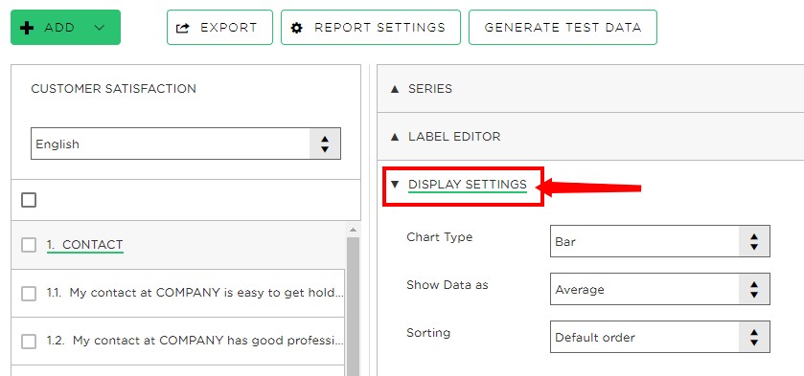Click Generate Test Data button
The image size is (804, 376).
pos(563,28)
